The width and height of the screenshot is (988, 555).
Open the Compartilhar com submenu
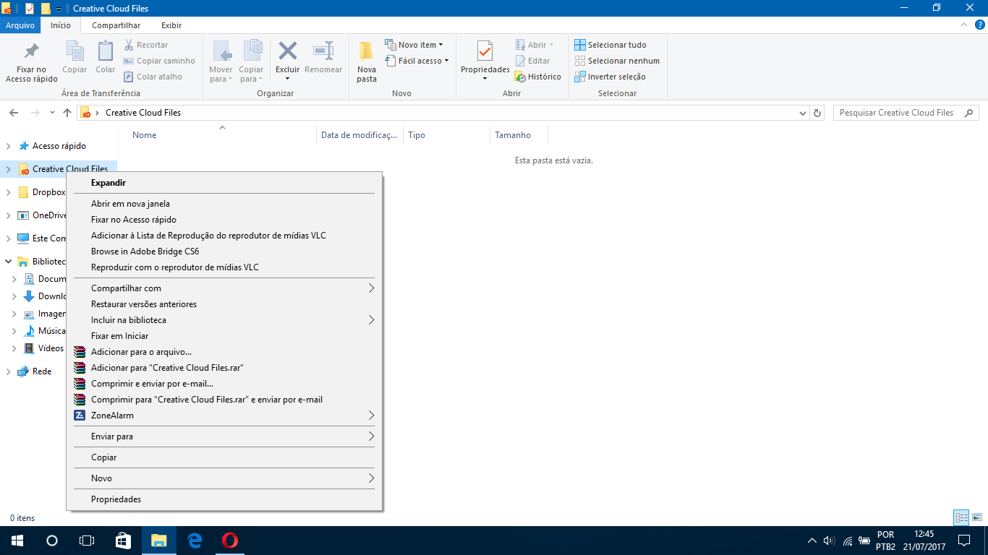tap(224, 288)
